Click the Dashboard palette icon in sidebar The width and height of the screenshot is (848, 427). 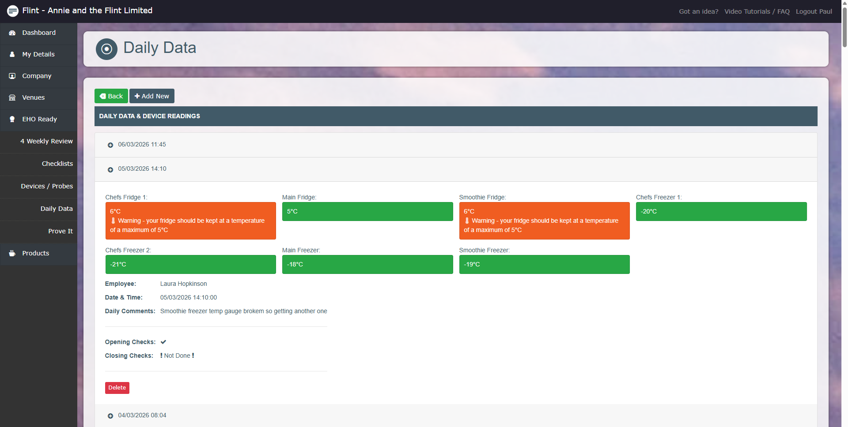[x=12, y=33]
